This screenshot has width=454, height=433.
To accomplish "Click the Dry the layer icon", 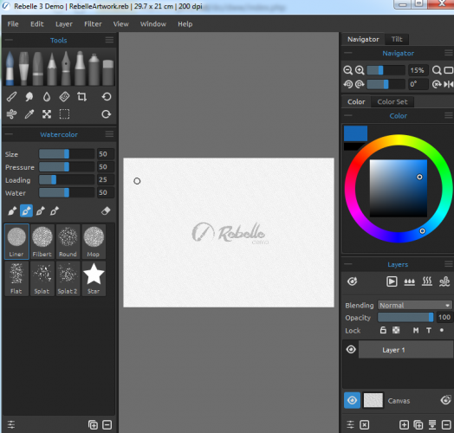I will [427, 281].
